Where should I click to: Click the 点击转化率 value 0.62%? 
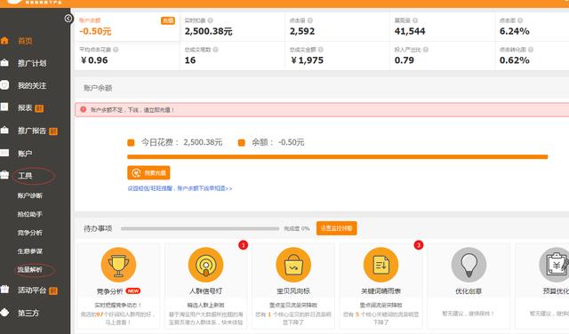click(514, 60)
